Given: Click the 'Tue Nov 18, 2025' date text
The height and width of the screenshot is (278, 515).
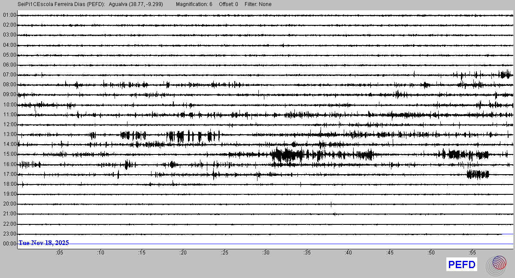Looking at the screenshot, I should tap(44, 243).
